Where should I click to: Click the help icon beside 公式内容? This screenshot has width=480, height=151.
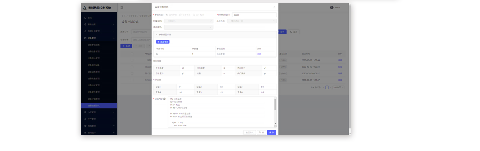tap(164, 99)
